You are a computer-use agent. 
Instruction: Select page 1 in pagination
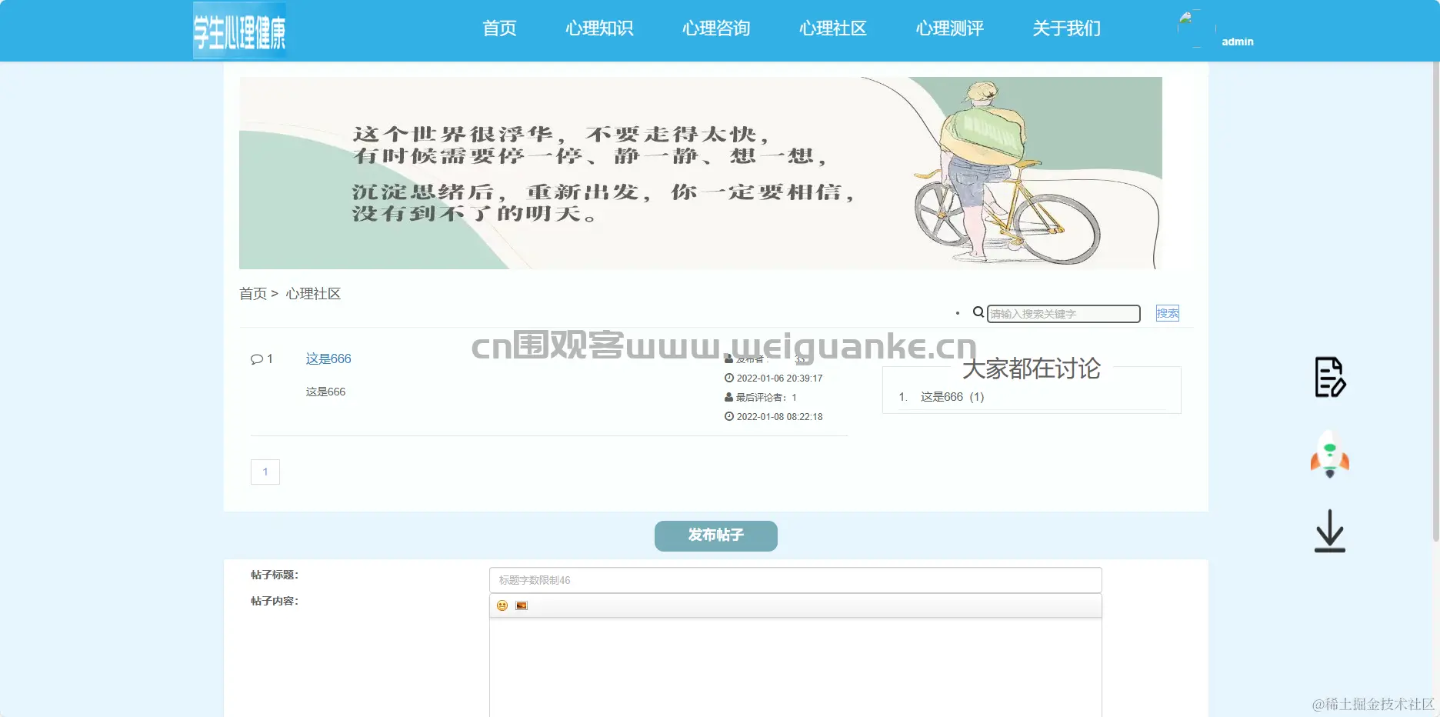pyautogui.click(x=265, y=472)
